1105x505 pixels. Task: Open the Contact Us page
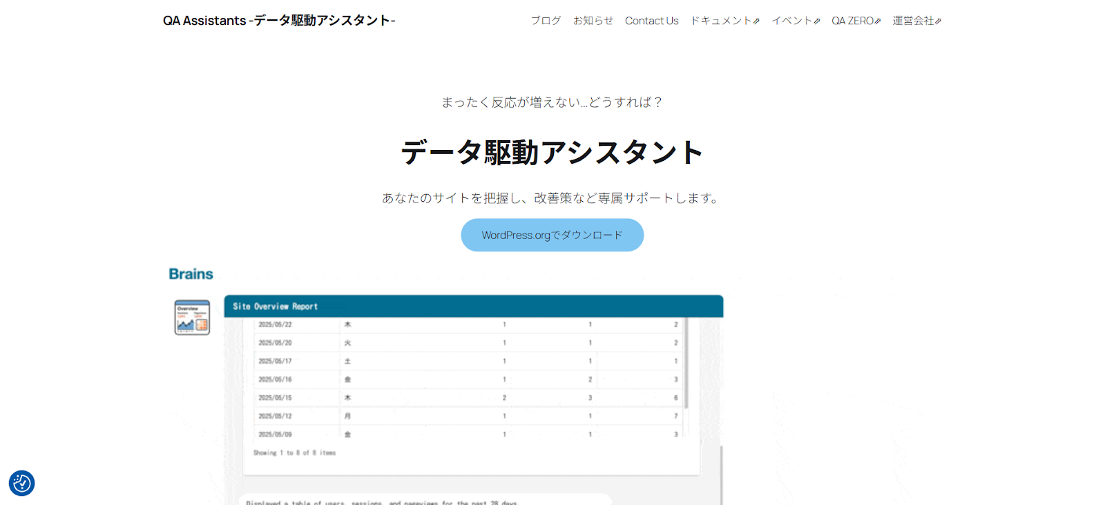[651, 21]
